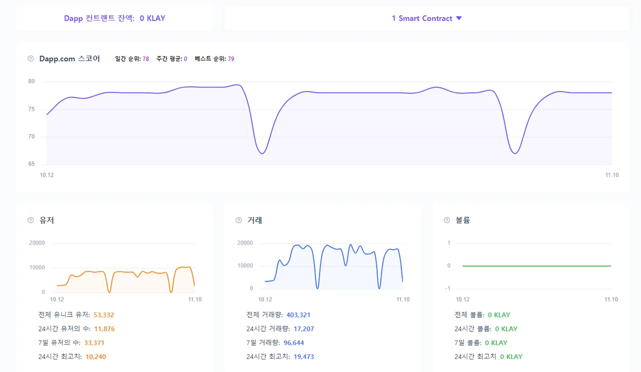Click the 11.10 end date on score chart
The image size is (641, 372).
(612, 175)
